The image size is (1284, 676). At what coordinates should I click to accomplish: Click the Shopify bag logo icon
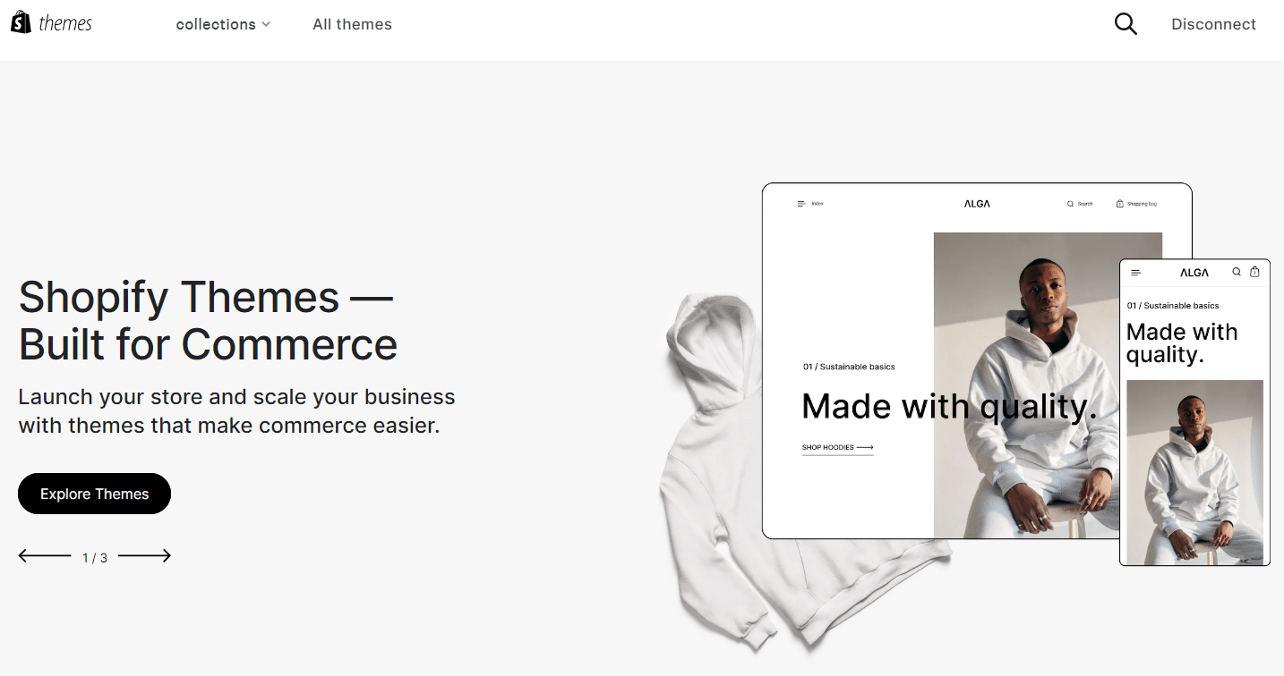tap(21, 22)
